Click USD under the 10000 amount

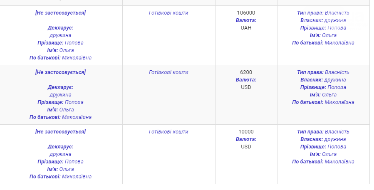pyautogui.click(x=246, y=146)
